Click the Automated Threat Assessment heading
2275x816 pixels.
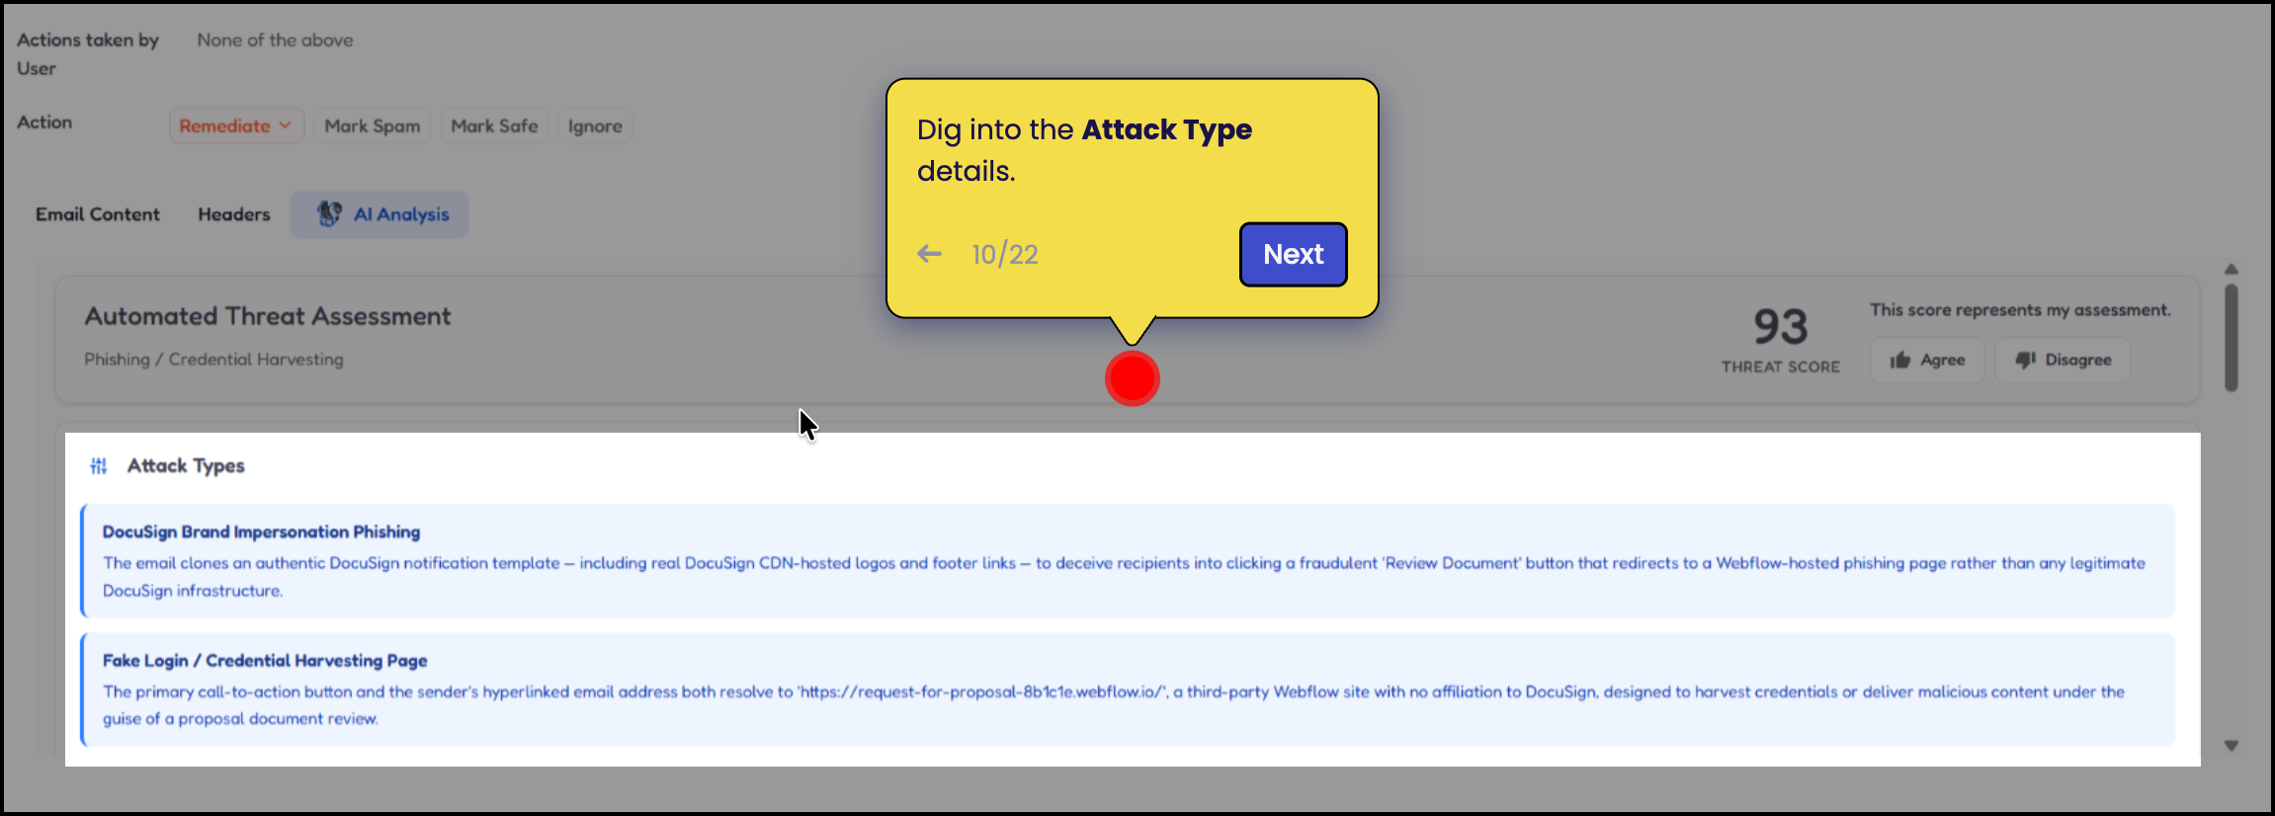267,316
